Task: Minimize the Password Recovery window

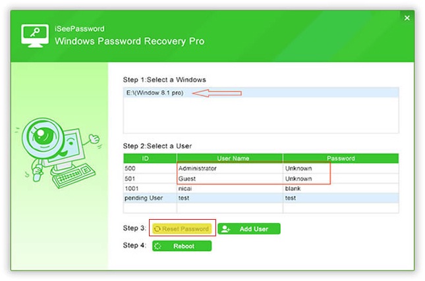Action: pyautogui.click(x=392, y=19)
